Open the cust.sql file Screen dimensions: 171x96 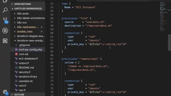(x=24, y=54)
